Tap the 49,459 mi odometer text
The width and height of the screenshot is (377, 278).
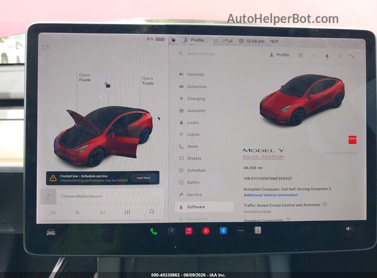pos(253,168)
